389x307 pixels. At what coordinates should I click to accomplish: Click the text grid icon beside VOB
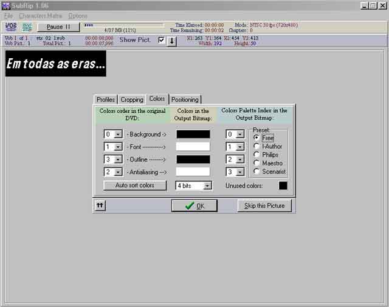coord(27,27)
